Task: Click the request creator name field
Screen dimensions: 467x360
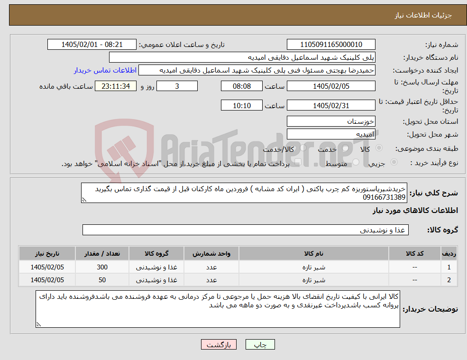Action: 256,70
